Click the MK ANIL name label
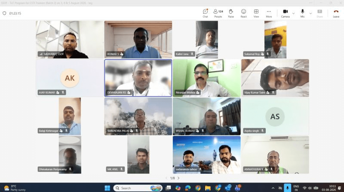This screenshot has height=192, width=344. point(112,169)
